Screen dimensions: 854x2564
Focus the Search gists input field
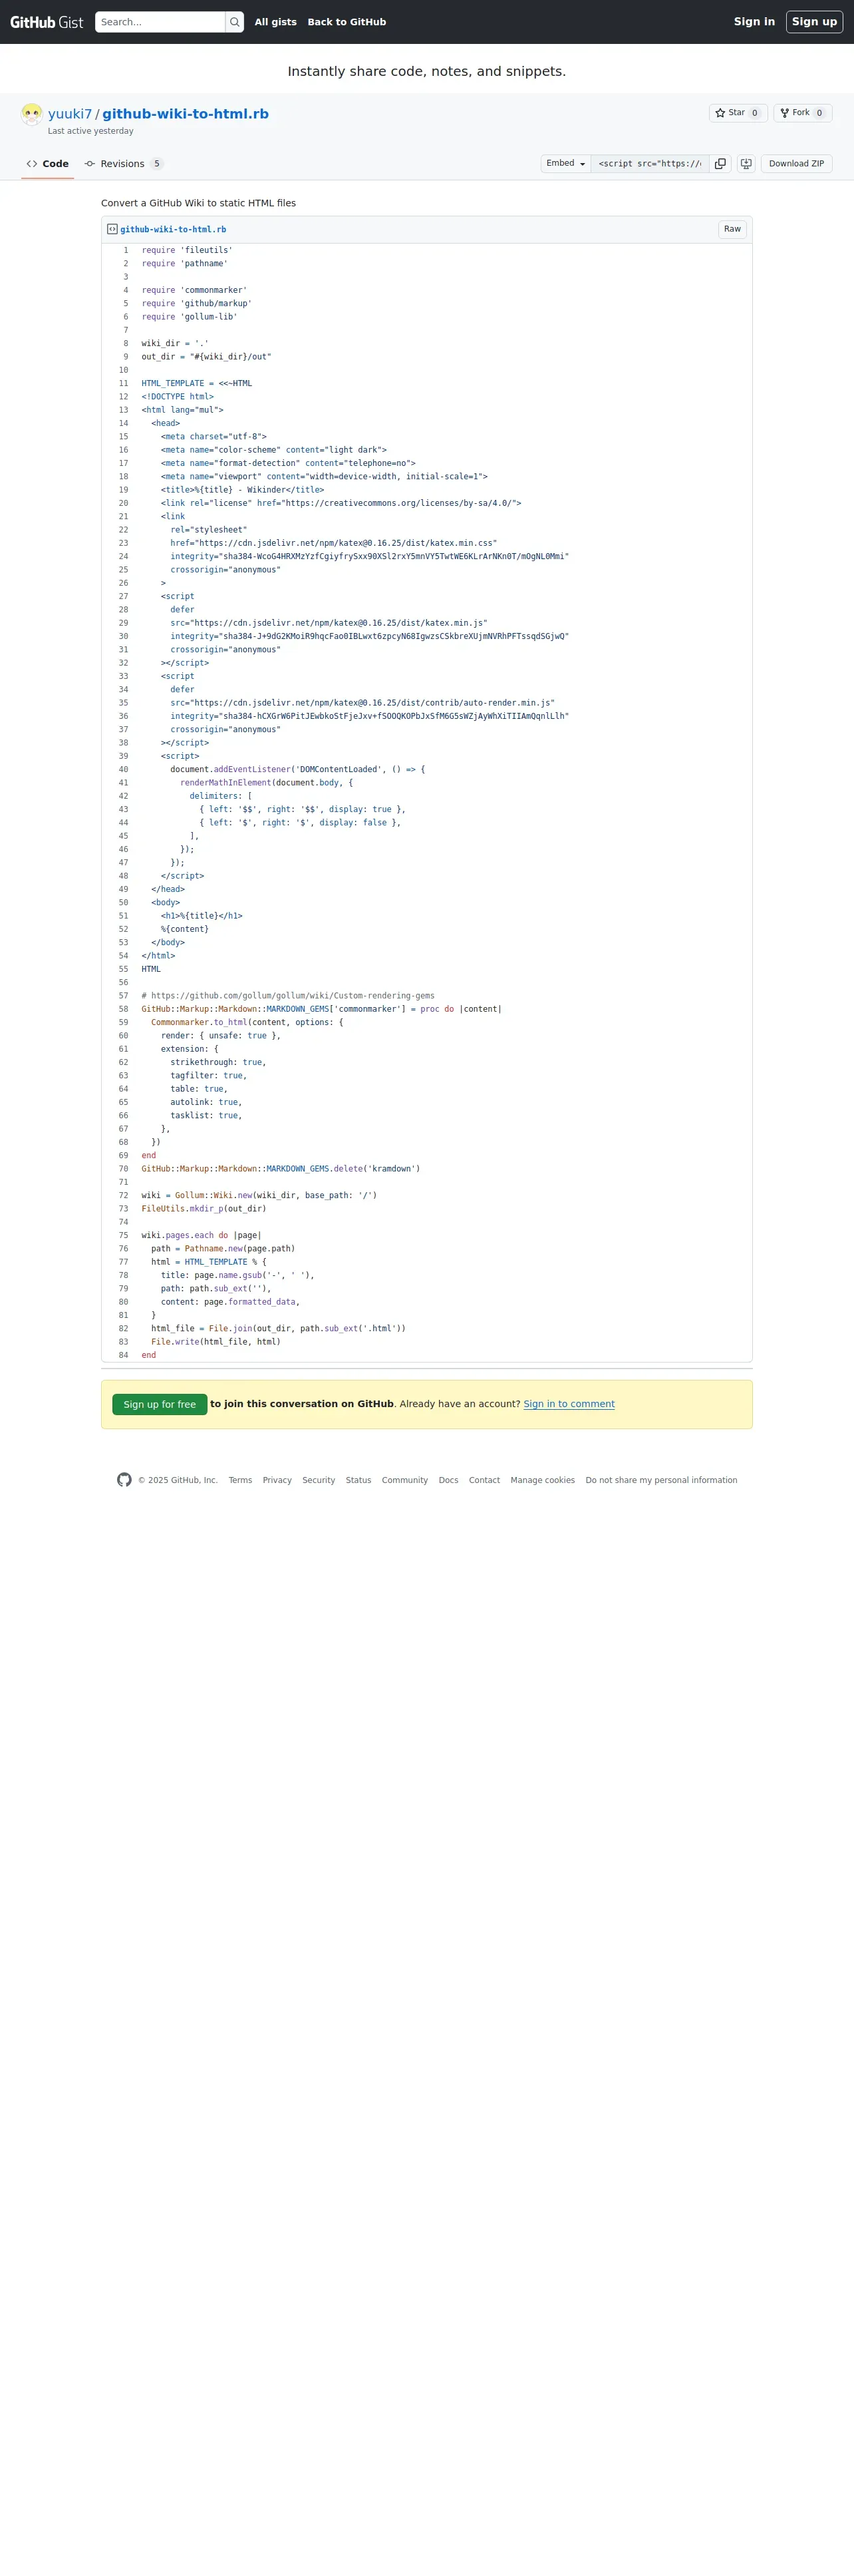point(160,22)
